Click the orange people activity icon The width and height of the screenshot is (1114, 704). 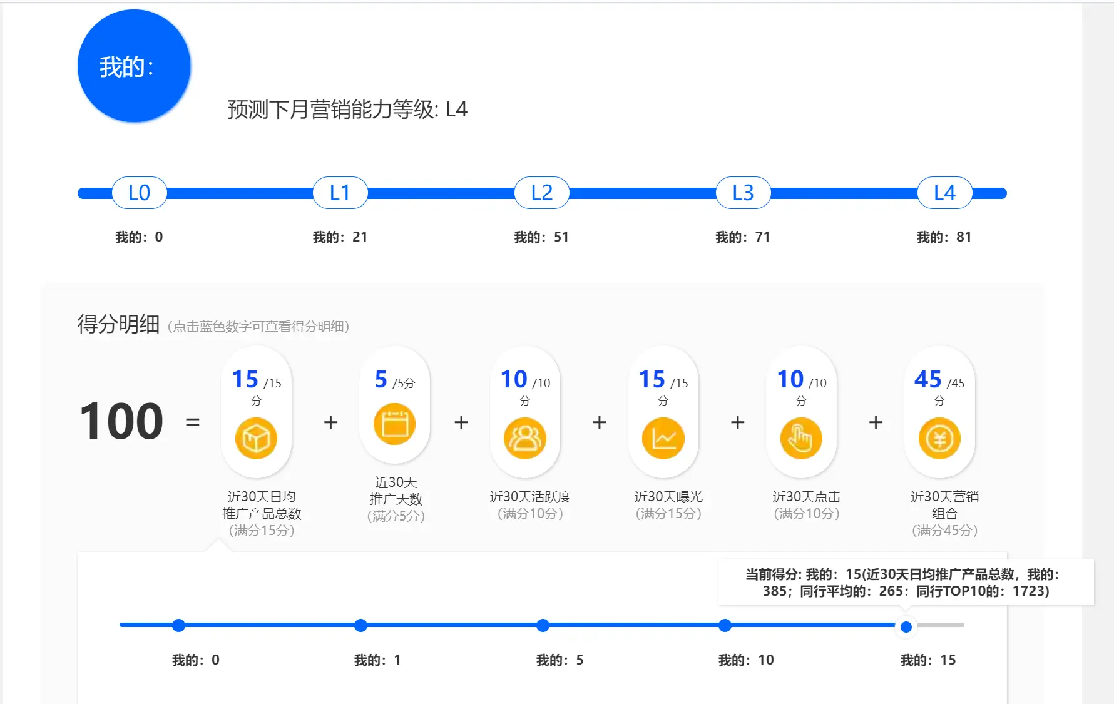point(524,438)
